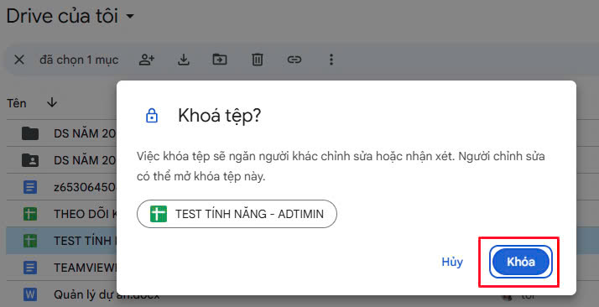The width and height of the screenshot is (599, 307).
Task: Click the get link icon
Action: click(x=294, y=60)
